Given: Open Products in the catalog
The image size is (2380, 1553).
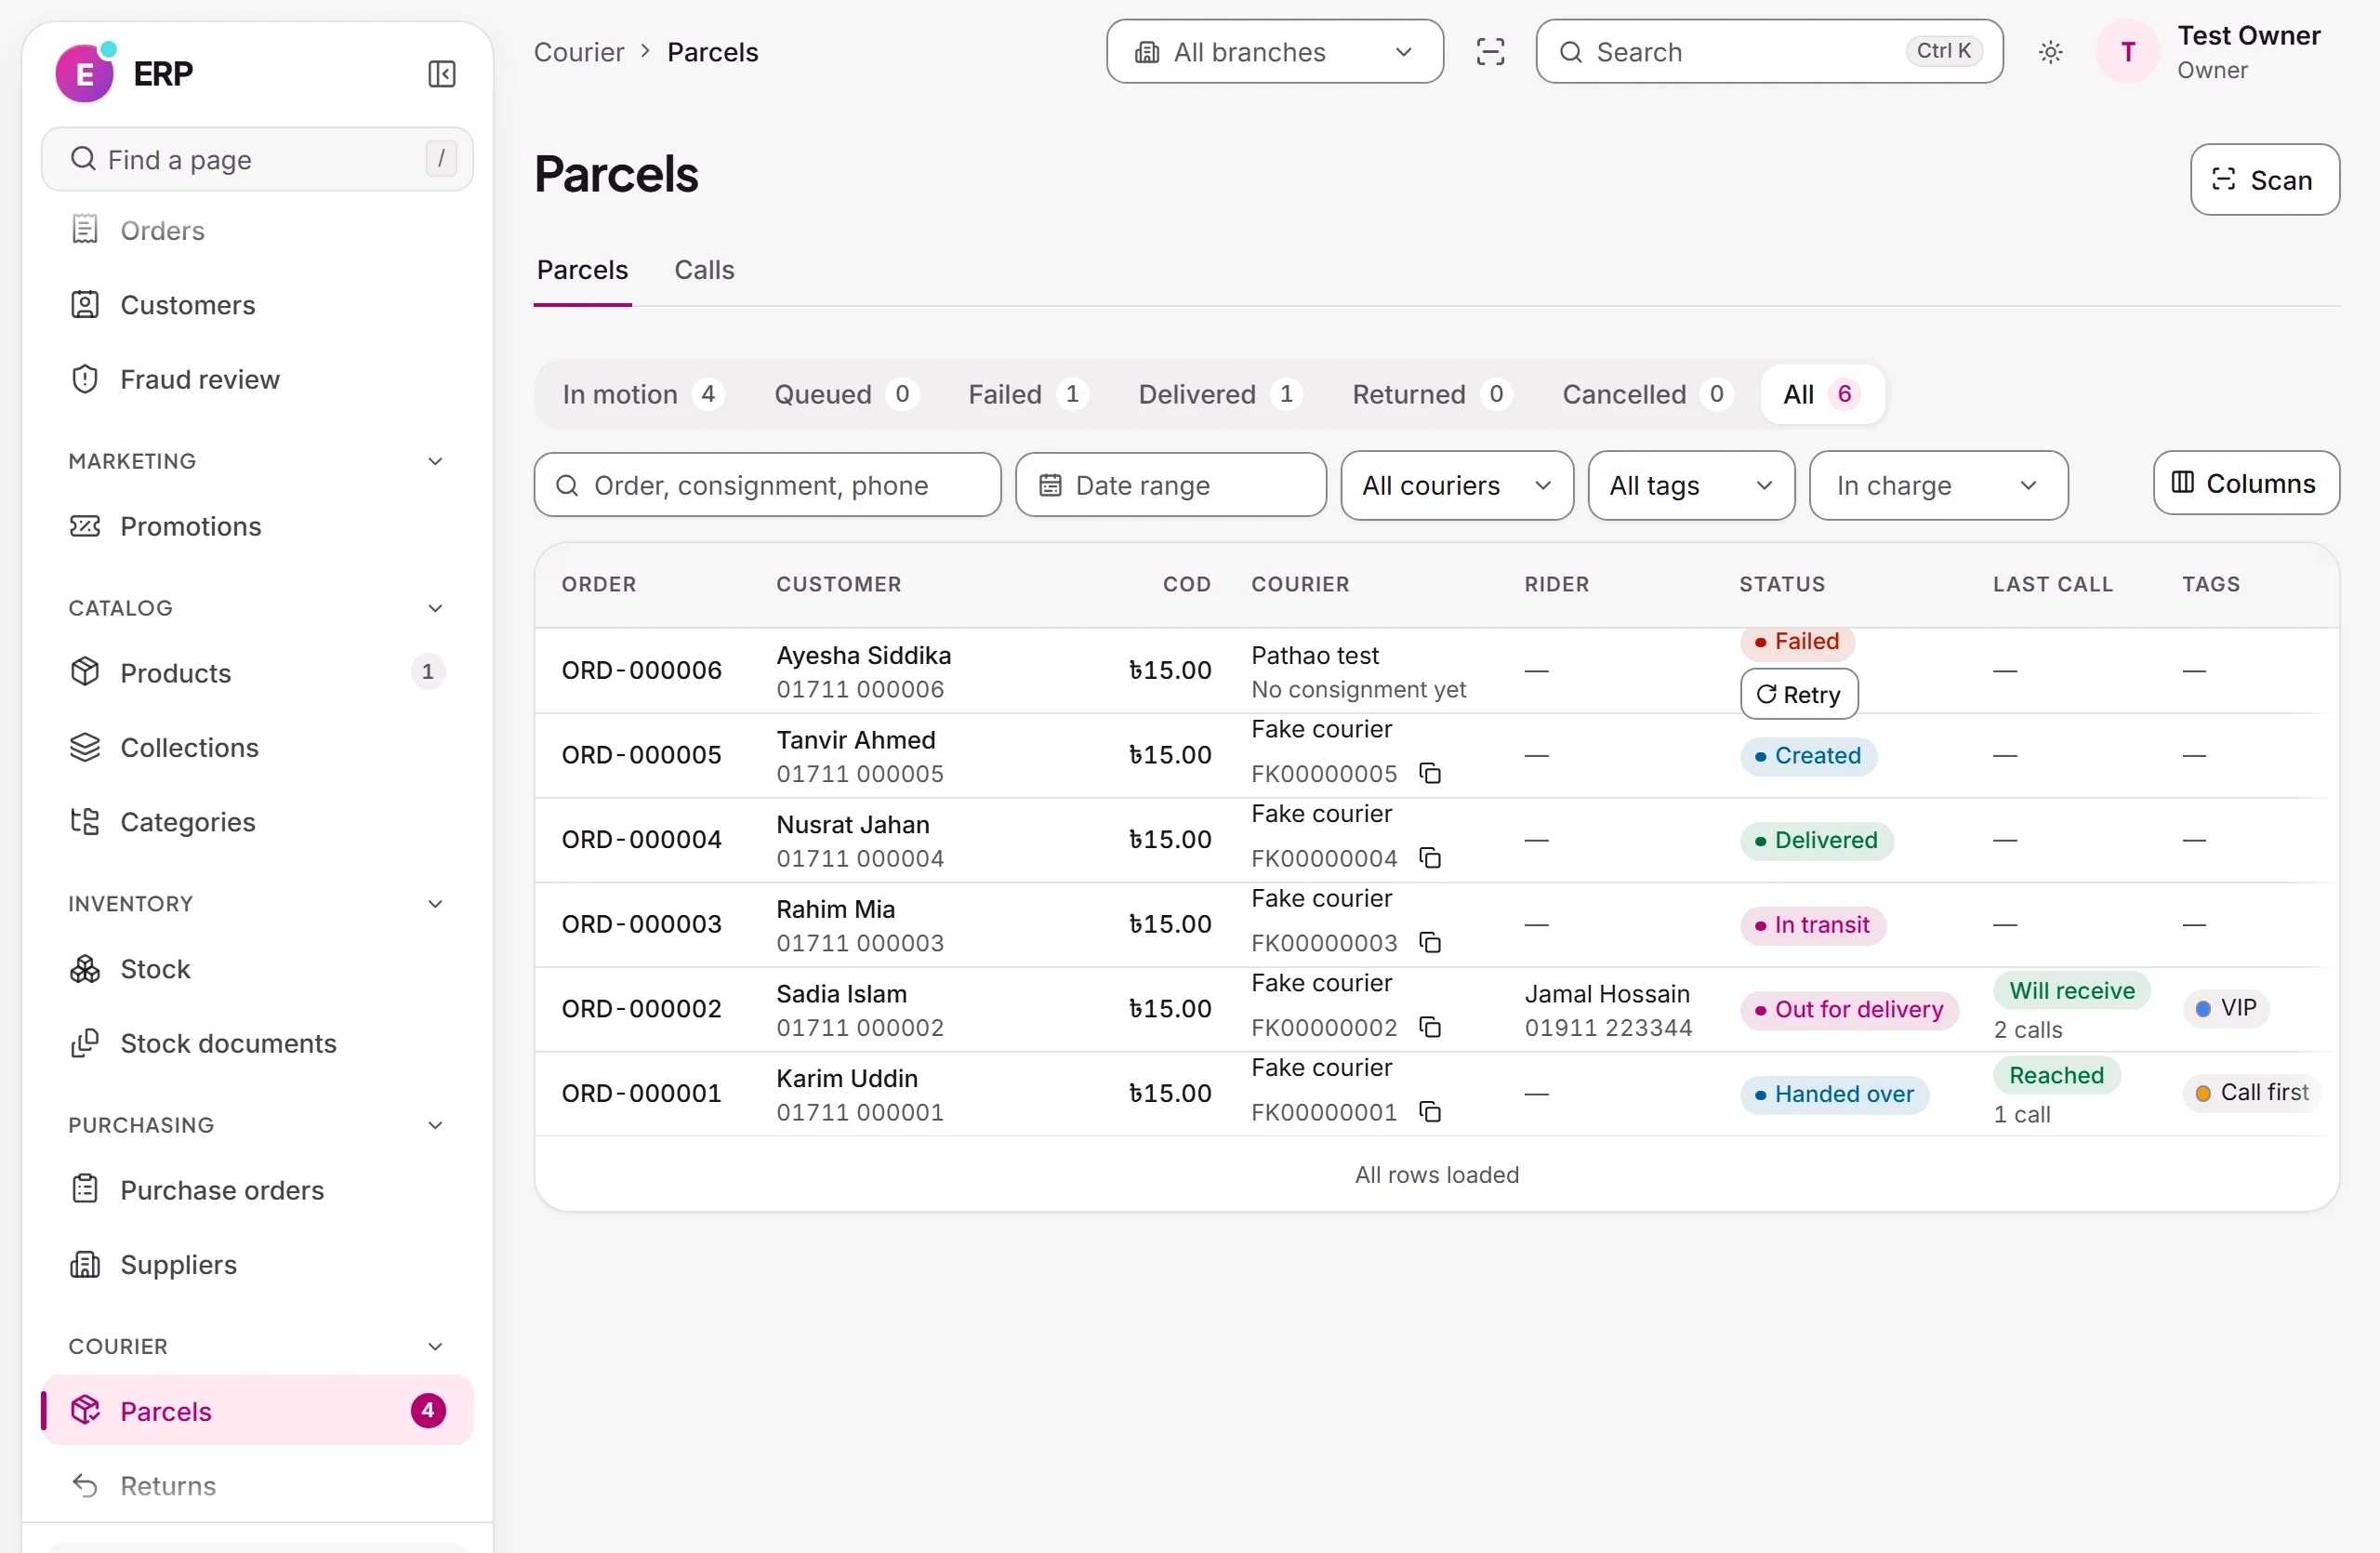Looking at the screenshot, I should [x=257, y=673].
